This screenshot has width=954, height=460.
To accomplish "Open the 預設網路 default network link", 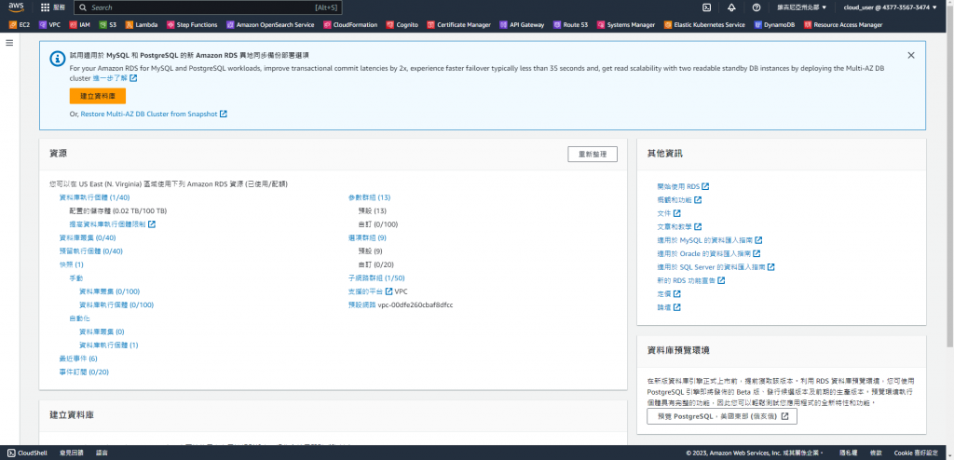I will click(361, 304).
